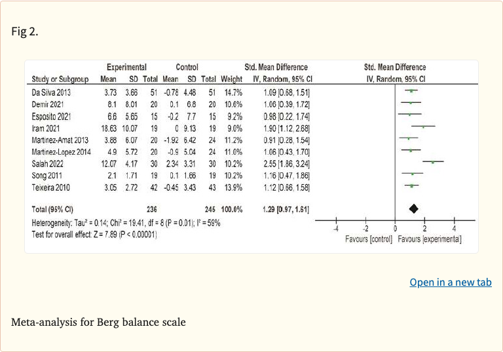Click the "Weight" column header
The width and height of the screenshot is (503, 352).
click(231, 79)
